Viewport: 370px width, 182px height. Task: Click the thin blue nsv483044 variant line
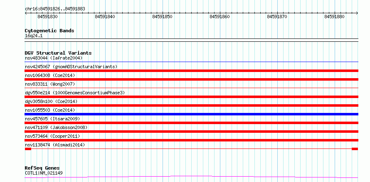click(x=191, y=62)
